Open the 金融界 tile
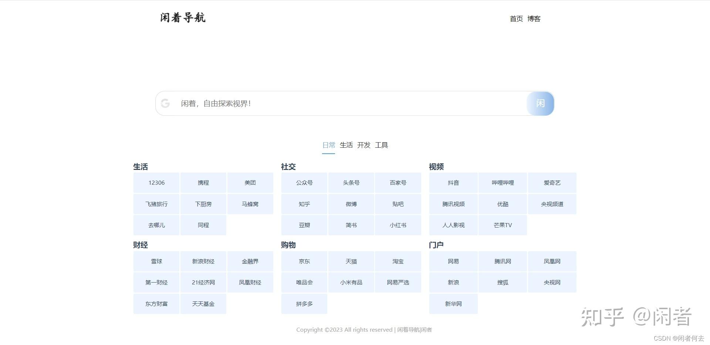The width and height of the screenshot is (710, 345). [250, 262]
